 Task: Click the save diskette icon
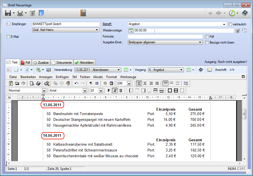click(x=8, y=13)
